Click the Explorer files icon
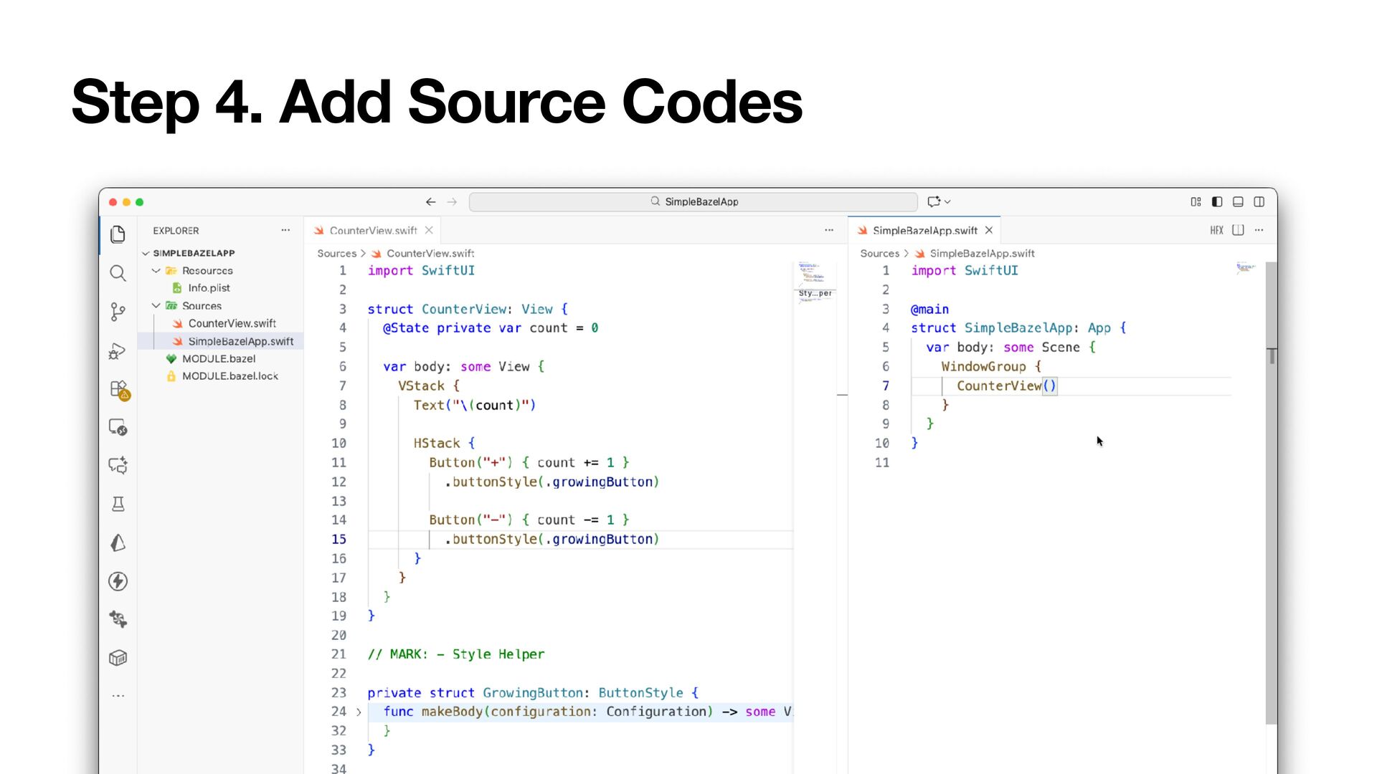1377x774 pixels. point(118,234)
